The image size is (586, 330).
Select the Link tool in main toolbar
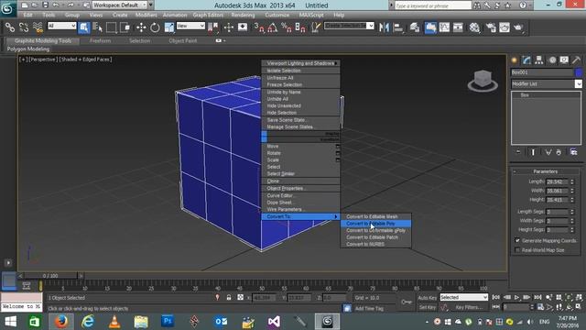pos(10,27)
